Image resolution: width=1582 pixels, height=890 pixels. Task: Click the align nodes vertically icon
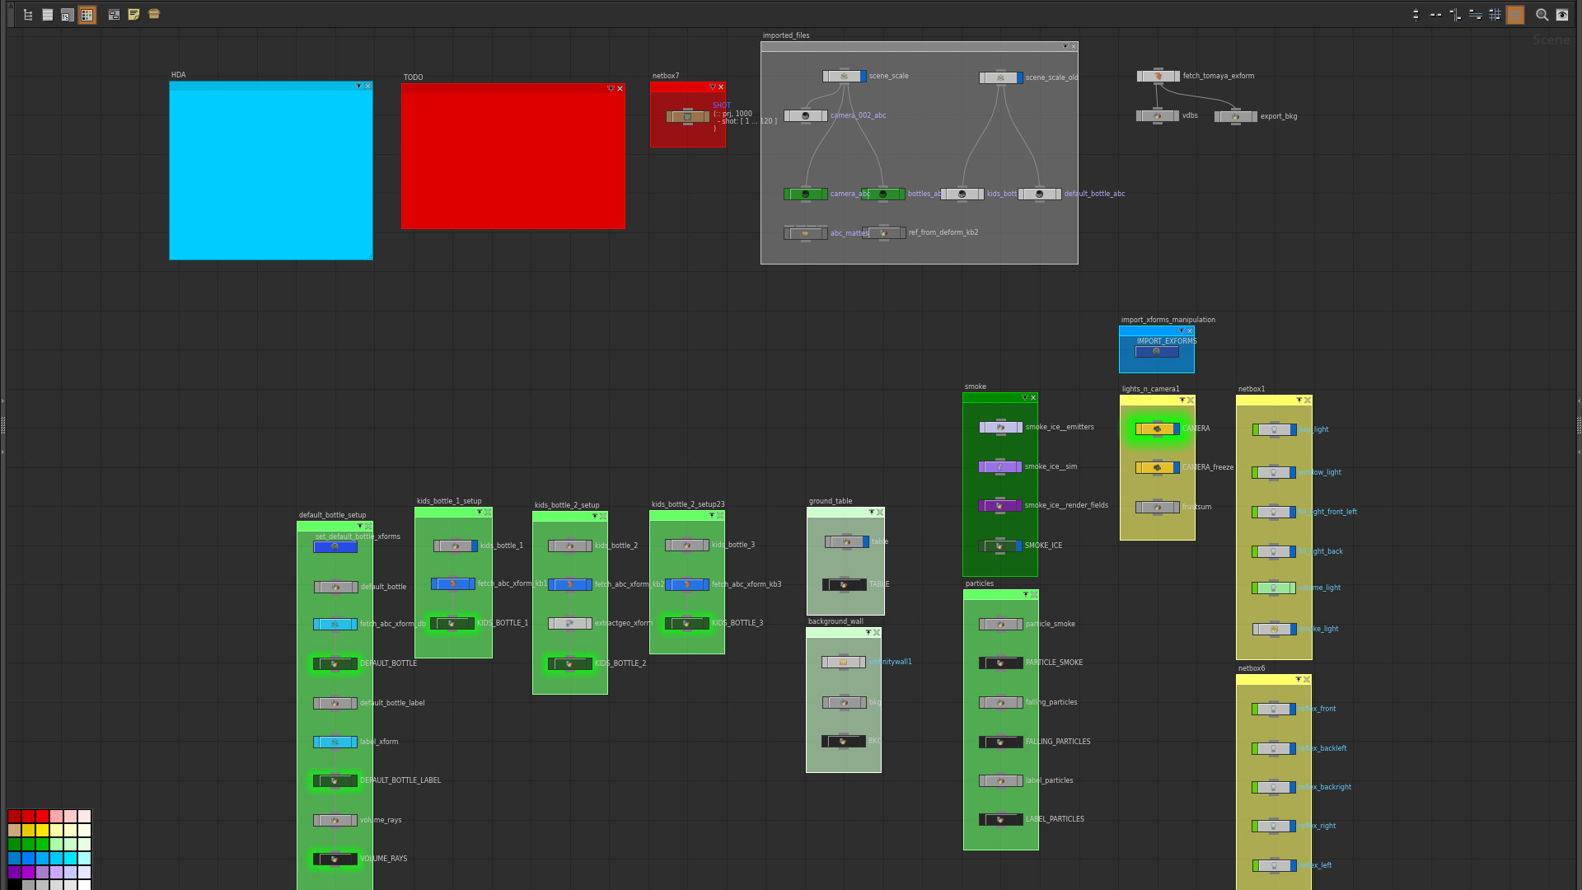coord(1416,15)
